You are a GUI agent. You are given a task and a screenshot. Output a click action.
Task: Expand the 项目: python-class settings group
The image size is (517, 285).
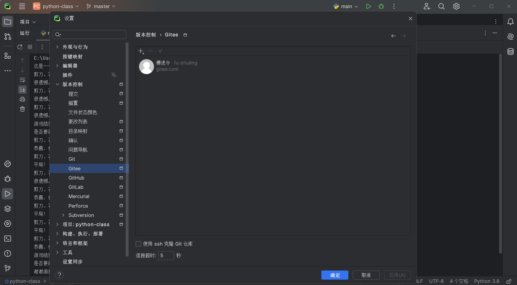57,224
